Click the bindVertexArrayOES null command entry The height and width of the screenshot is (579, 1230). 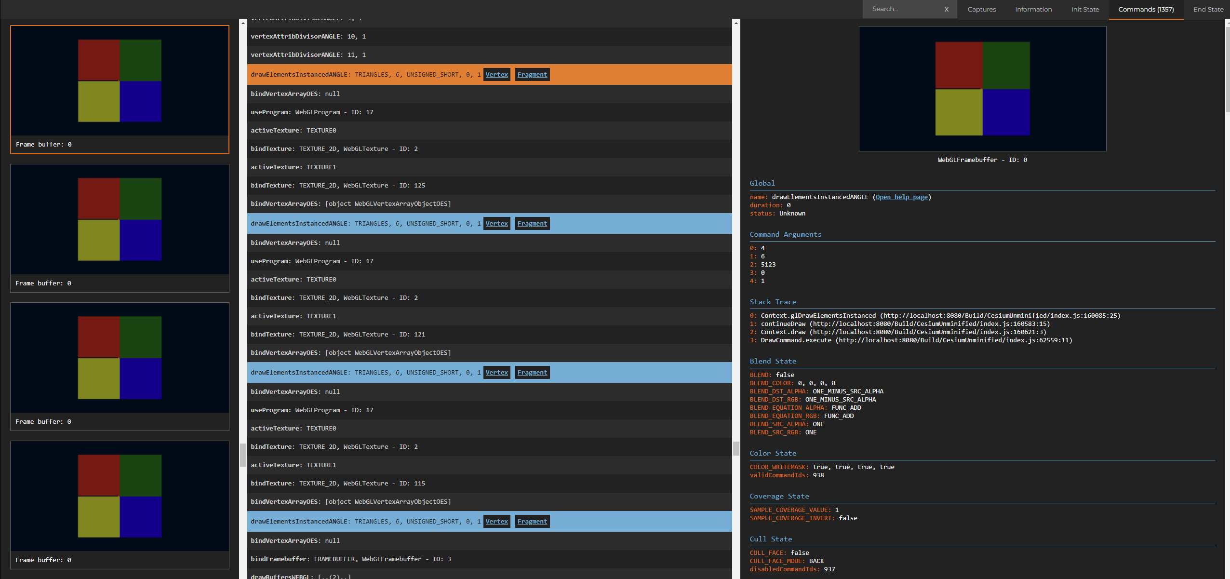pos(295,94)
